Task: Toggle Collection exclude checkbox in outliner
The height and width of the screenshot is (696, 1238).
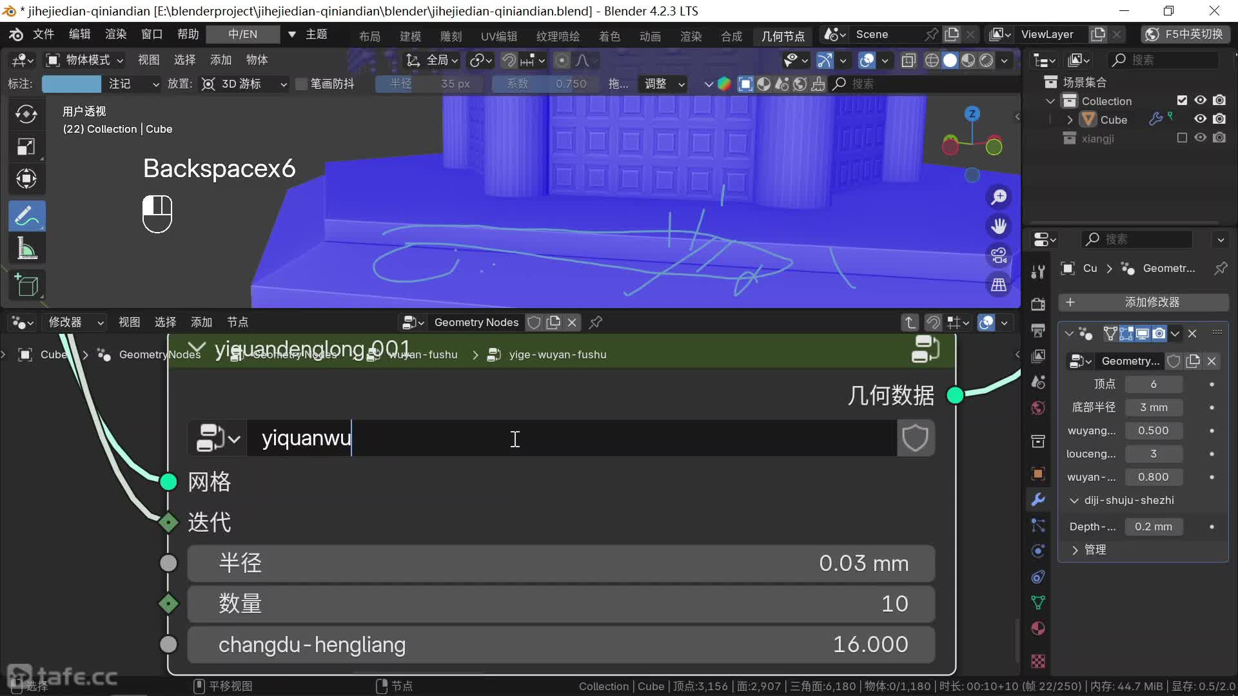Action: [x=1182, y=101]
